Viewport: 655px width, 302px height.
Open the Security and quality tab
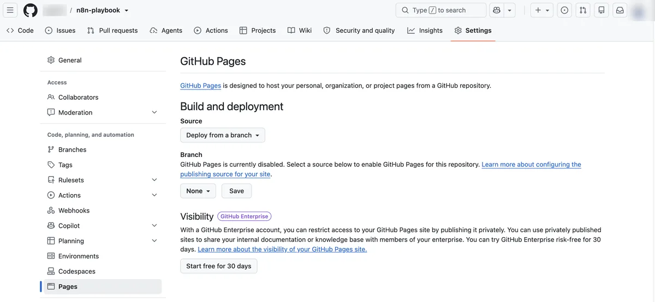359,31
